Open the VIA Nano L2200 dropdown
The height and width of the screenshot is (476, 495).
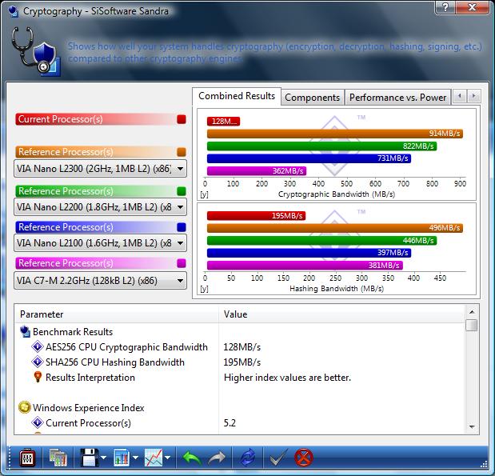[x=101, y=207]
